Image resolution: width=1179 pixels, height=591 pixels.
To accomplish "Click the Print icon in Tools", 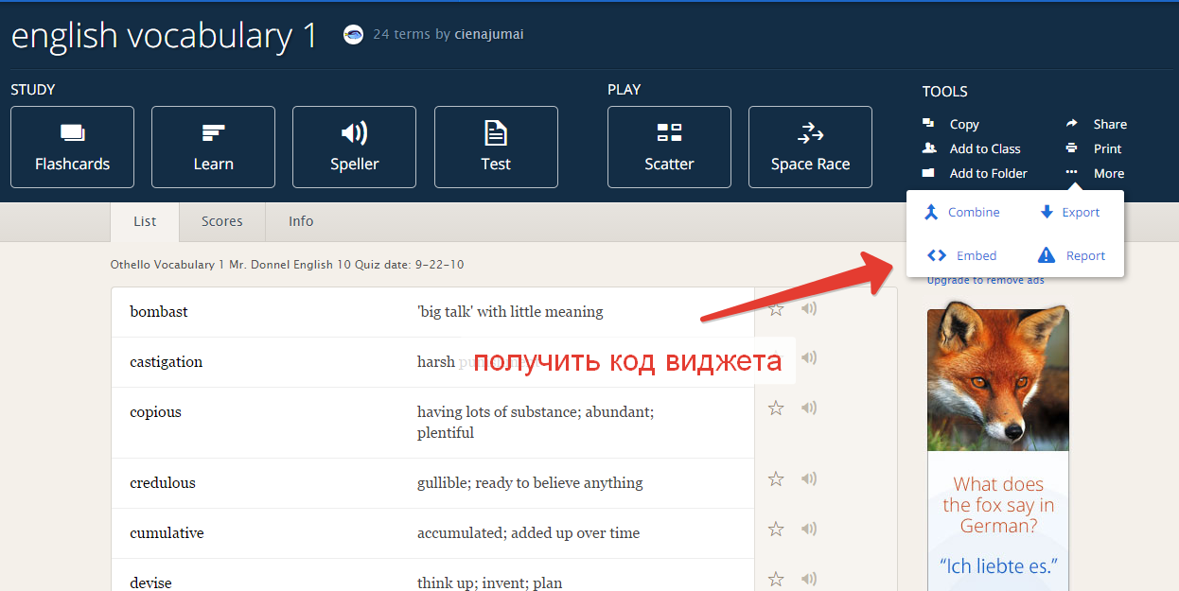I will (x=1072, y=148).
